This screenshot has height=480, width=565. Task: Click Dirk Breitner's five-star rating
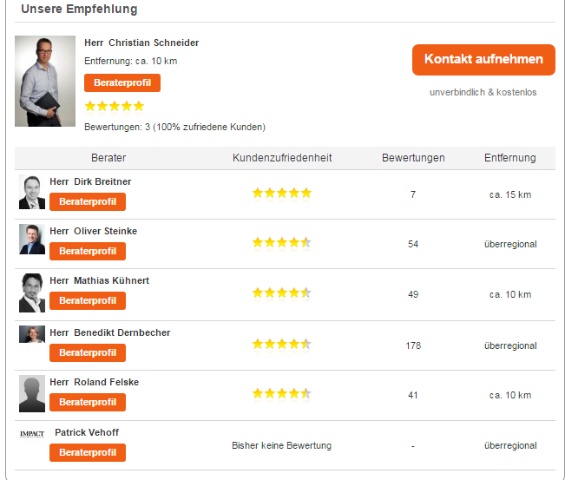281,194
